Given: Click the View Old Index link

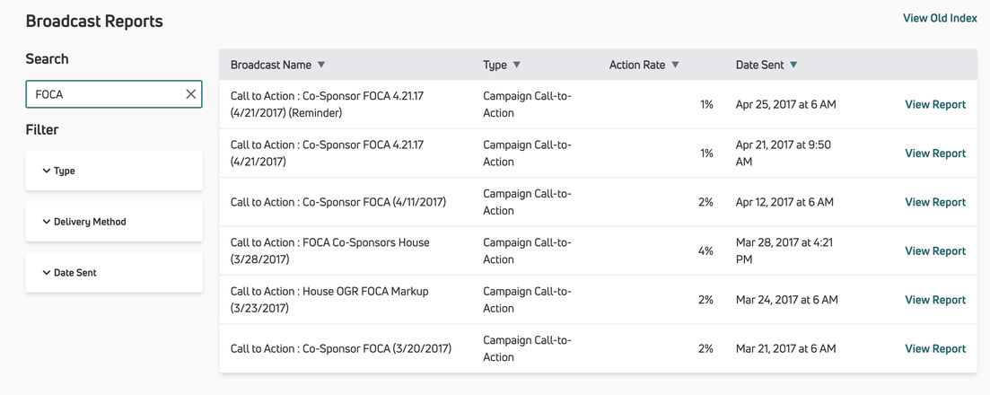Looking at the screenshot, I should [x=939, y=18].
